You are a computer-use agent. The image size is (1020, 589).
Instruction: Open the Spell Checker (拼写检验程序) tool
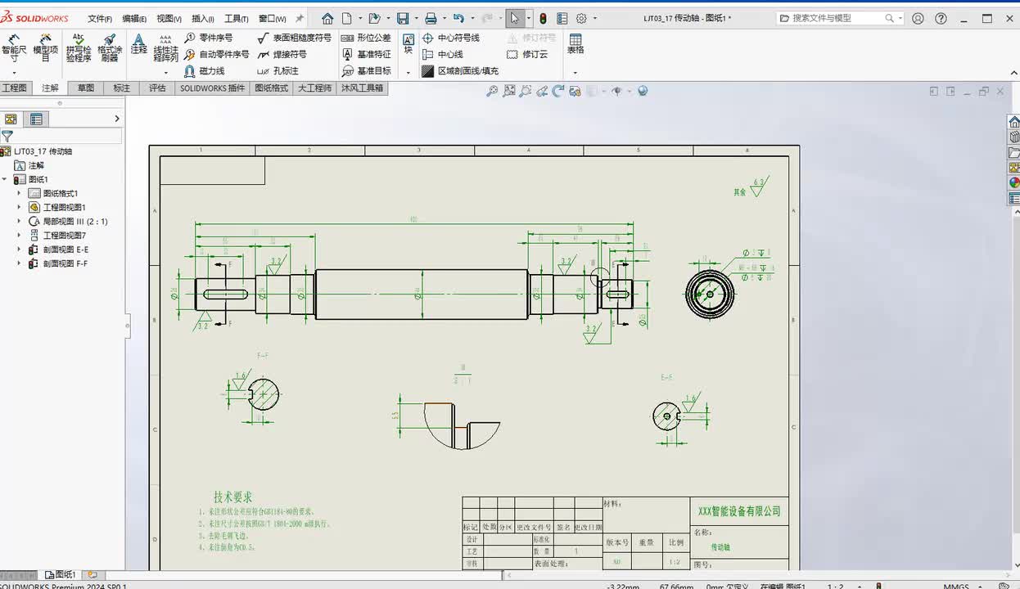pyautogui.click(x=79, y=47)
